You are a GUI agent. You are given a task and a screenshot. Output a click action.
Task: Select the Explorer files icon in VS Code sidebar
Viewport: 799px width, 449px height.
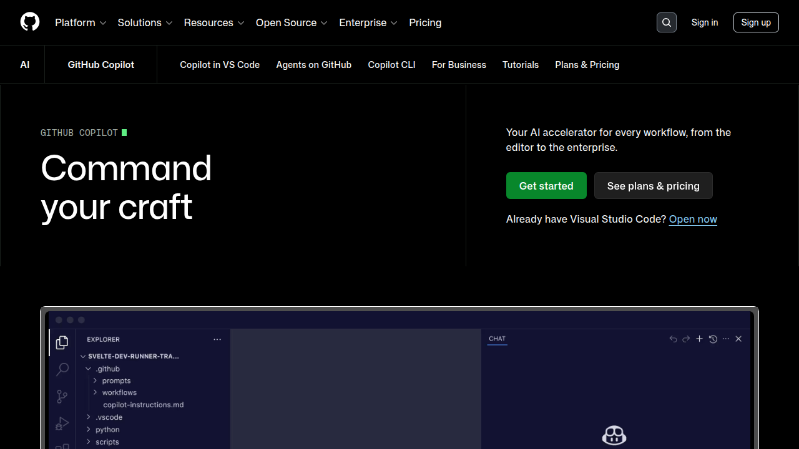(x=62, y=342)
